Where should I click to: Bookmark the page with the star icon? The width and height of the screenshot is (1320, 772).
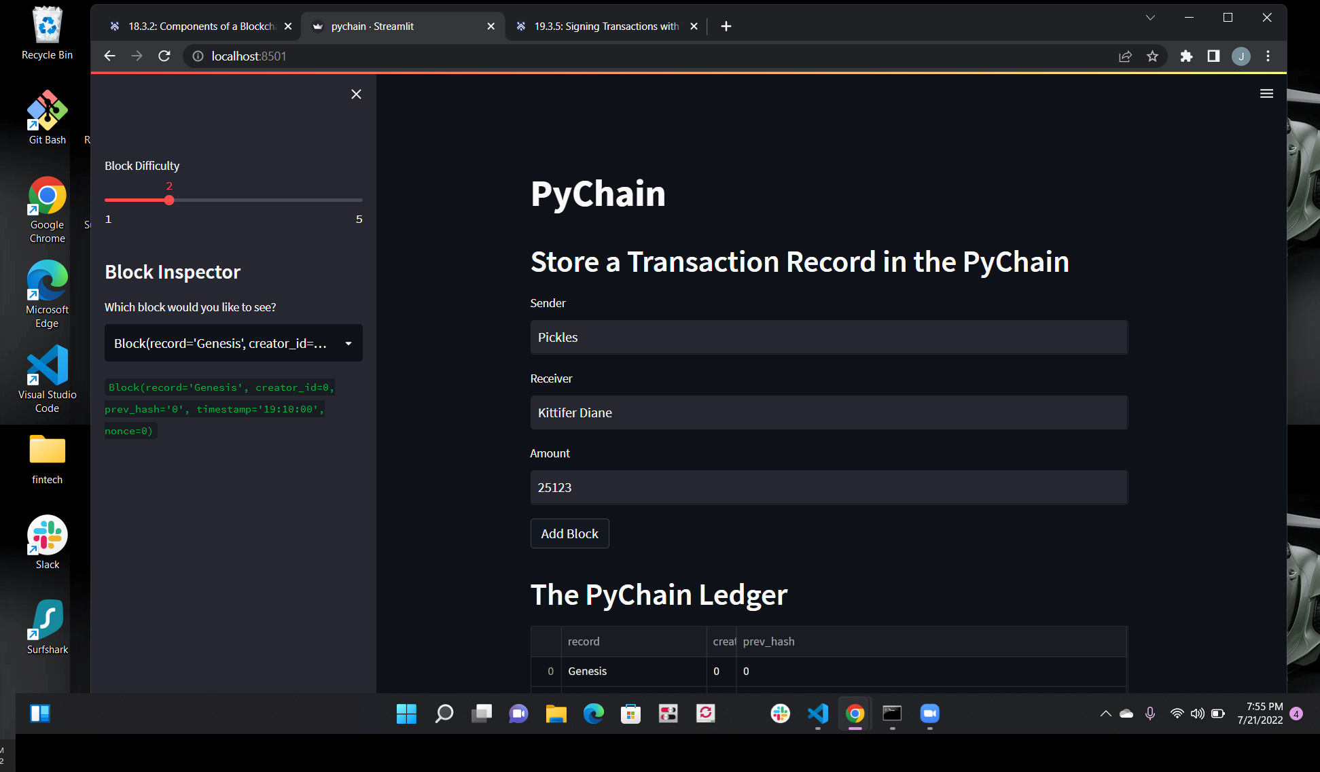pos(1152,56)
